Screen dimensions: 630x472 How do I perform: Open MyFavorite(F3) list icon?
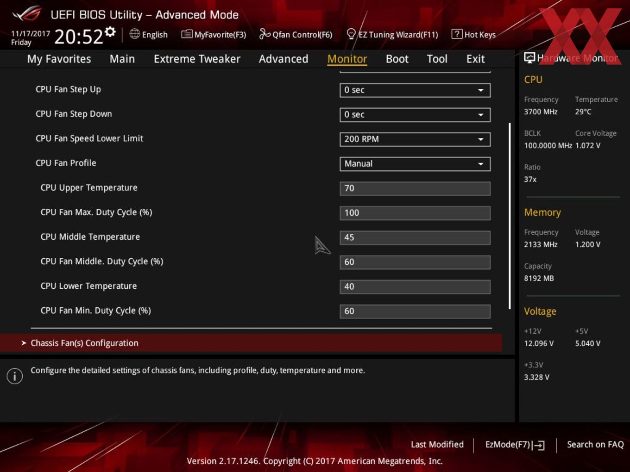click(x=187, y=34)
